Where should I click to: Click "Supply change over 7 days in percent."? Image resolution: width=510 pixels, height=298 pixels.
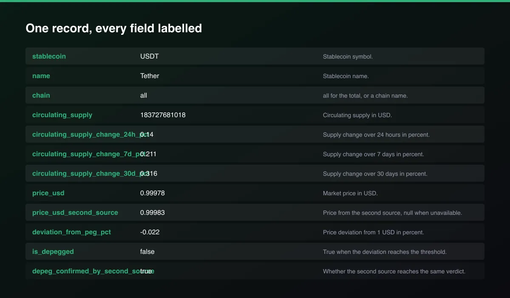(x=374, y=154)
